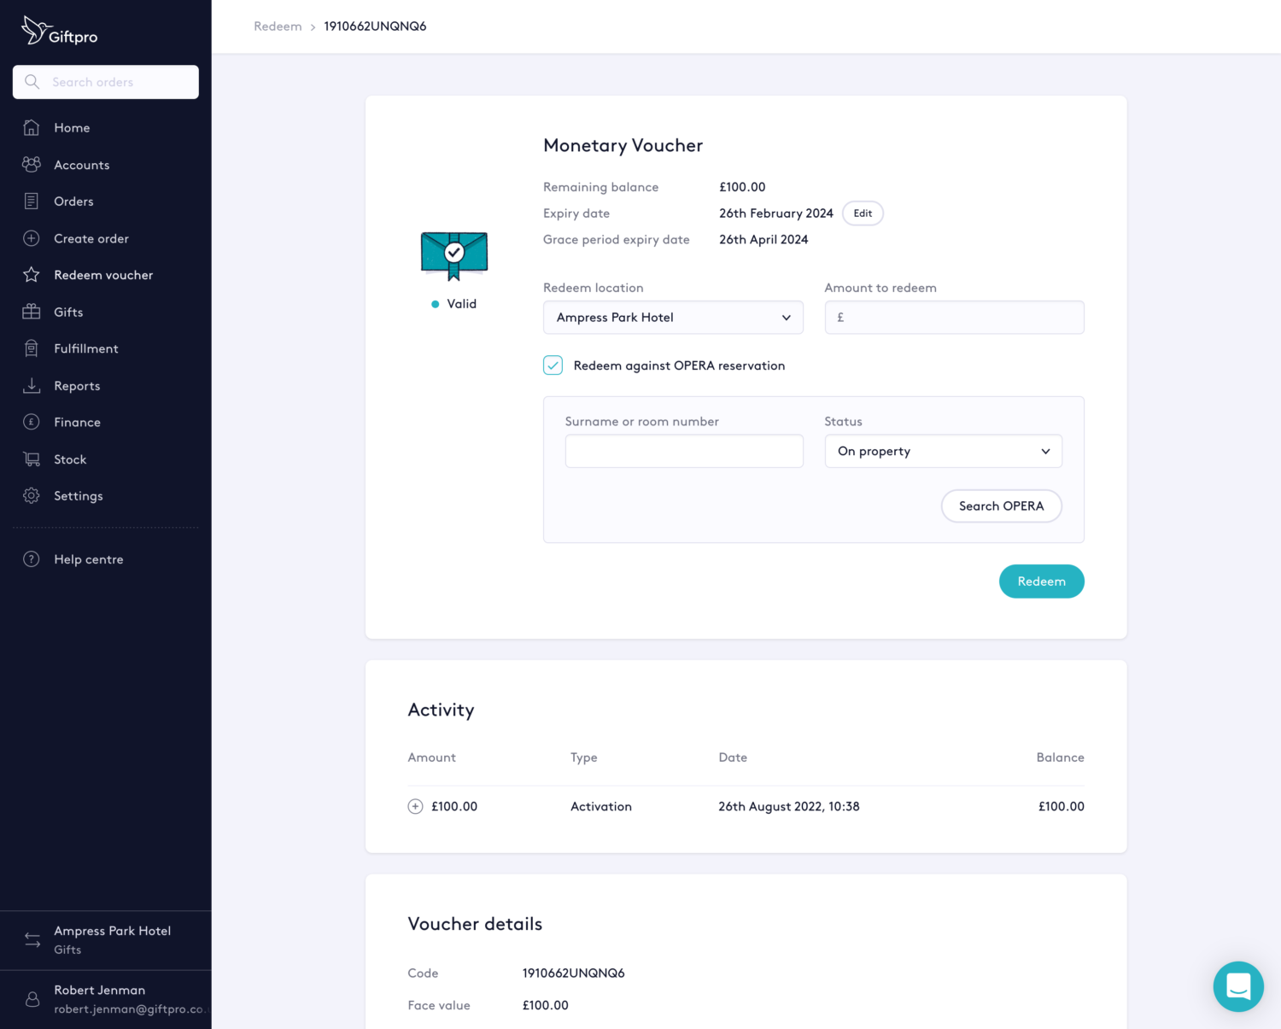Go to Redeem voucher in the sidebar
This screenshot has width=1281, height=1029.
coord(103,275)
